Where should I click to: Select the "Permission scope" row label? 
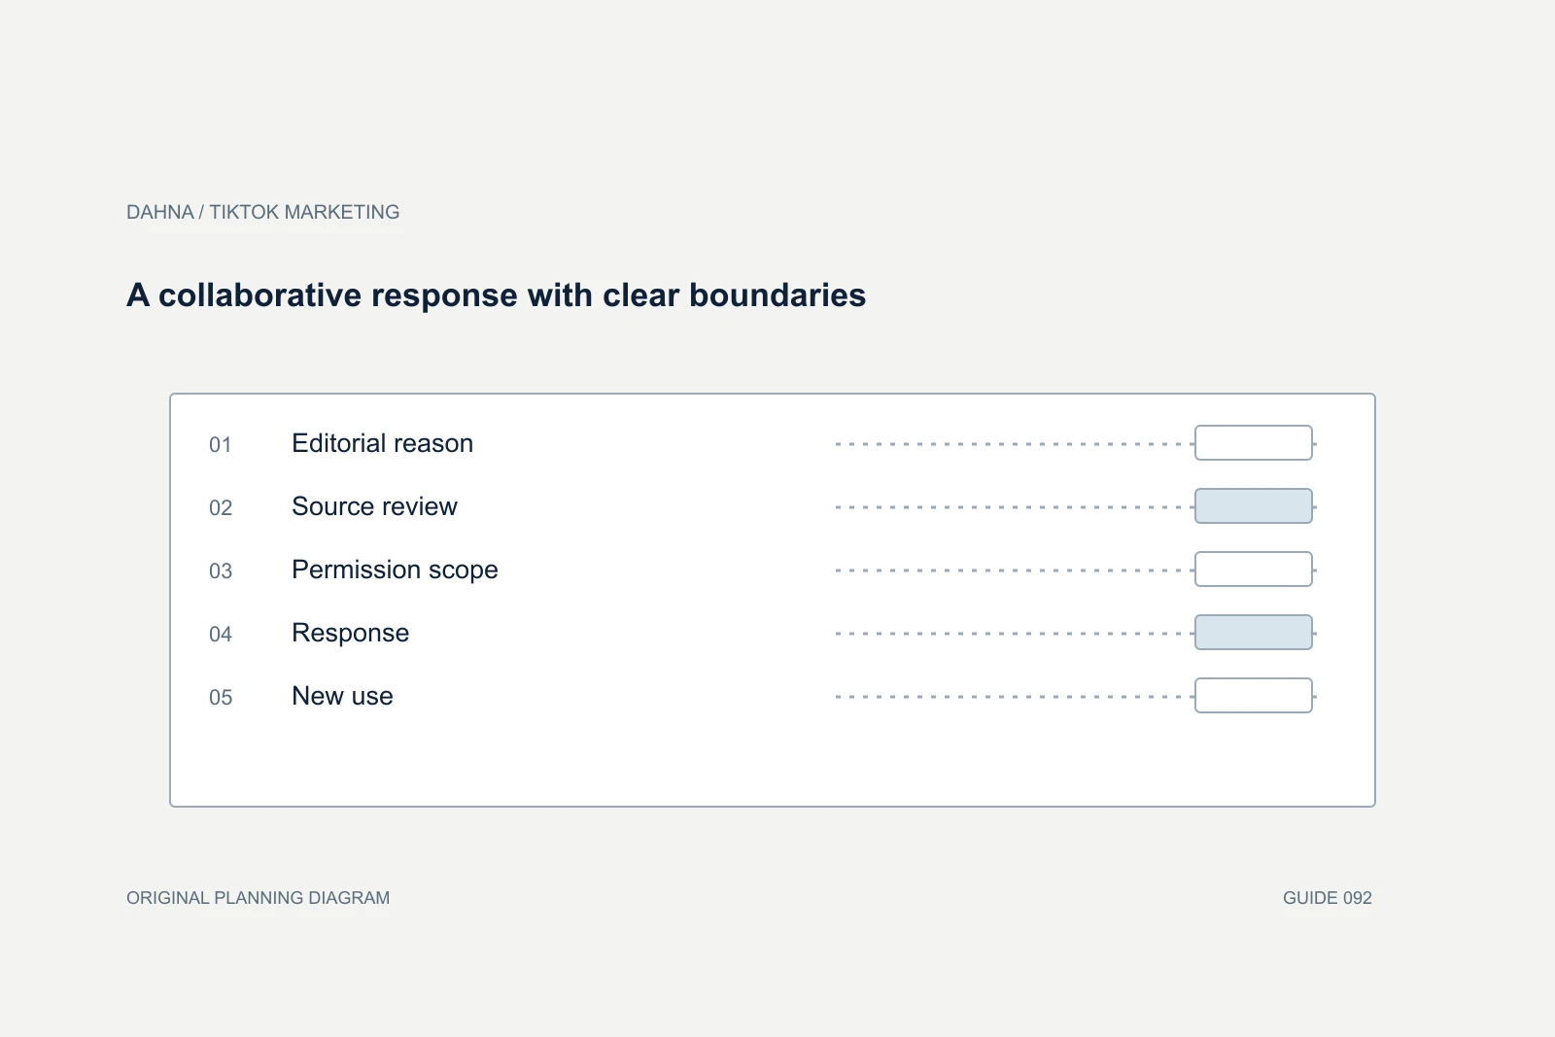[x=395, y=570]
